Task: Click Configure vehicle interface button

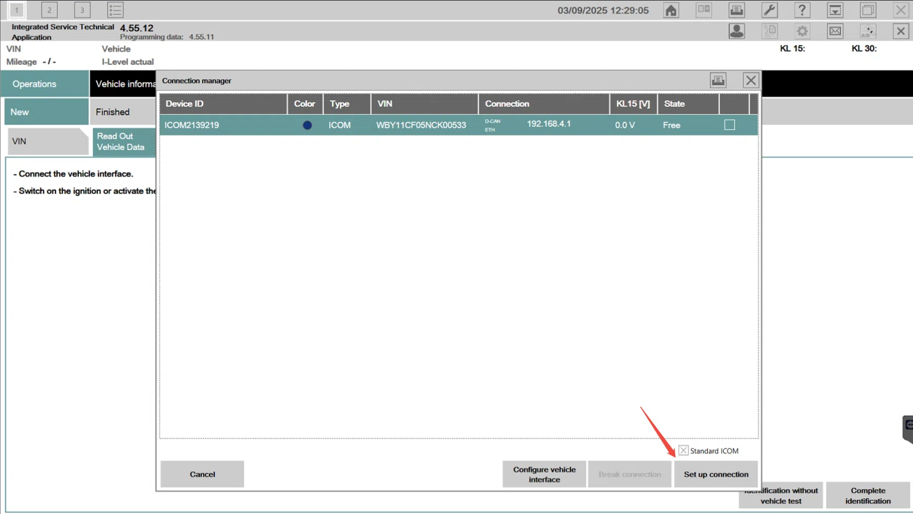Action: point(544,475)
